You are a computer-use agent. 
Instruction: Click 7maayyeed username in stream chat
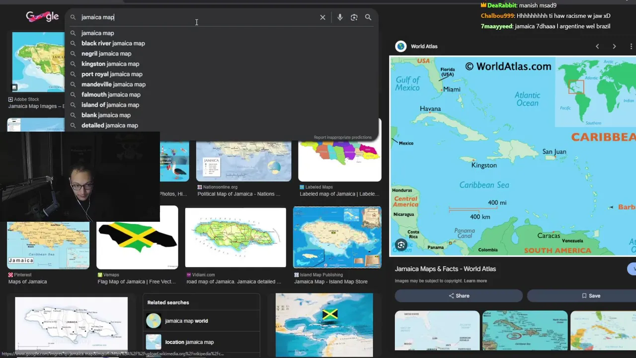tap(496, 26)
